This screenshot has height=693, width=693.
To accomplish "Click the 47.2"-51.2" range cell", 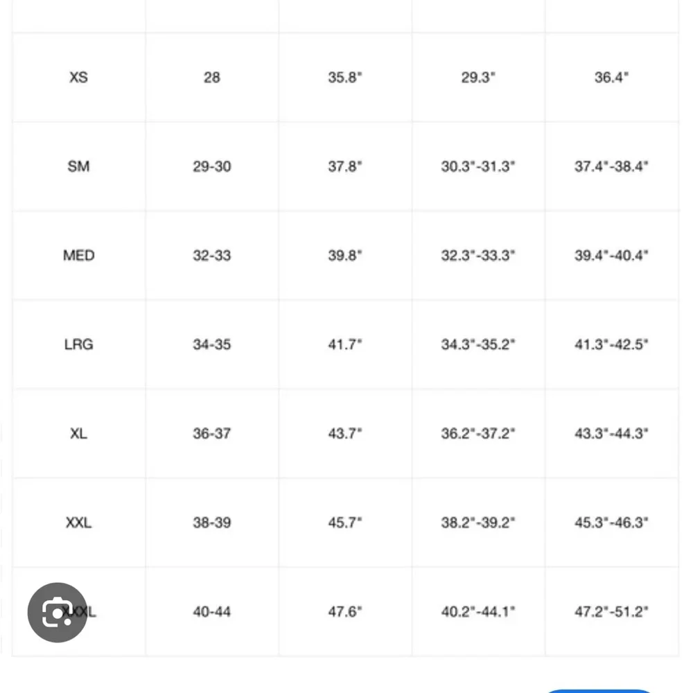I will click(612, 612).
